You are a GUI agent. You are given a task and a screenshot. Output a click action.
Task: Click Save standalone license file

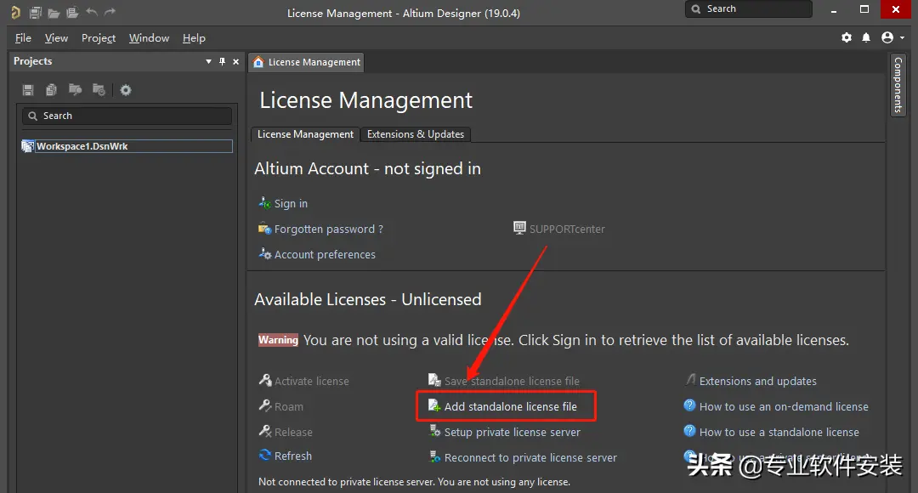click(x=512, y=381)
